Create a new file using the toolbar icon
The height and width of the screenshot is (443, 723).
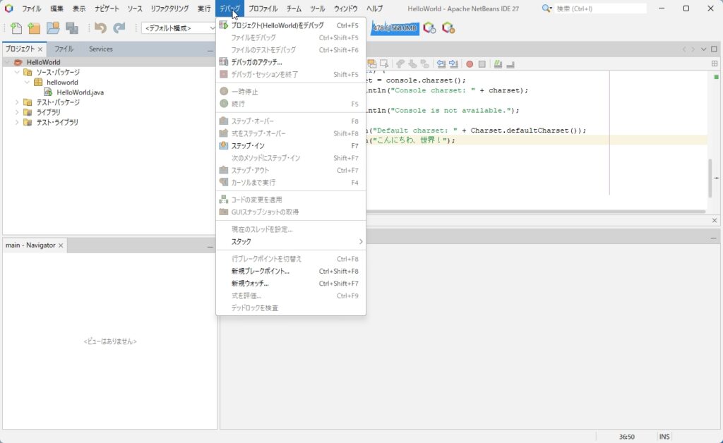(16, 29)
